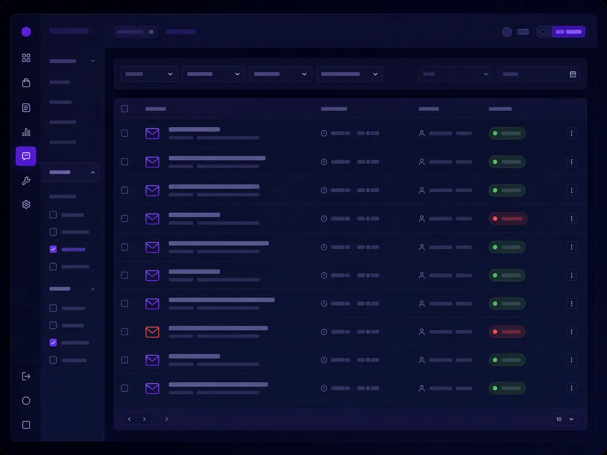Open the three-dot menu of last row
The width and height of the screenshot is (607, 455).
(571, 388)
